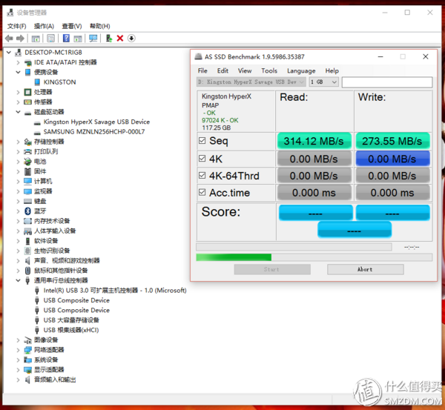Click the properties toolbar icon
445x410 pixels.
(50, 39)
